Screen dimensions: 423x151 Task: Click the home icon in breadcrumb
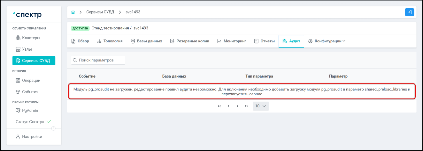[73, 12]
